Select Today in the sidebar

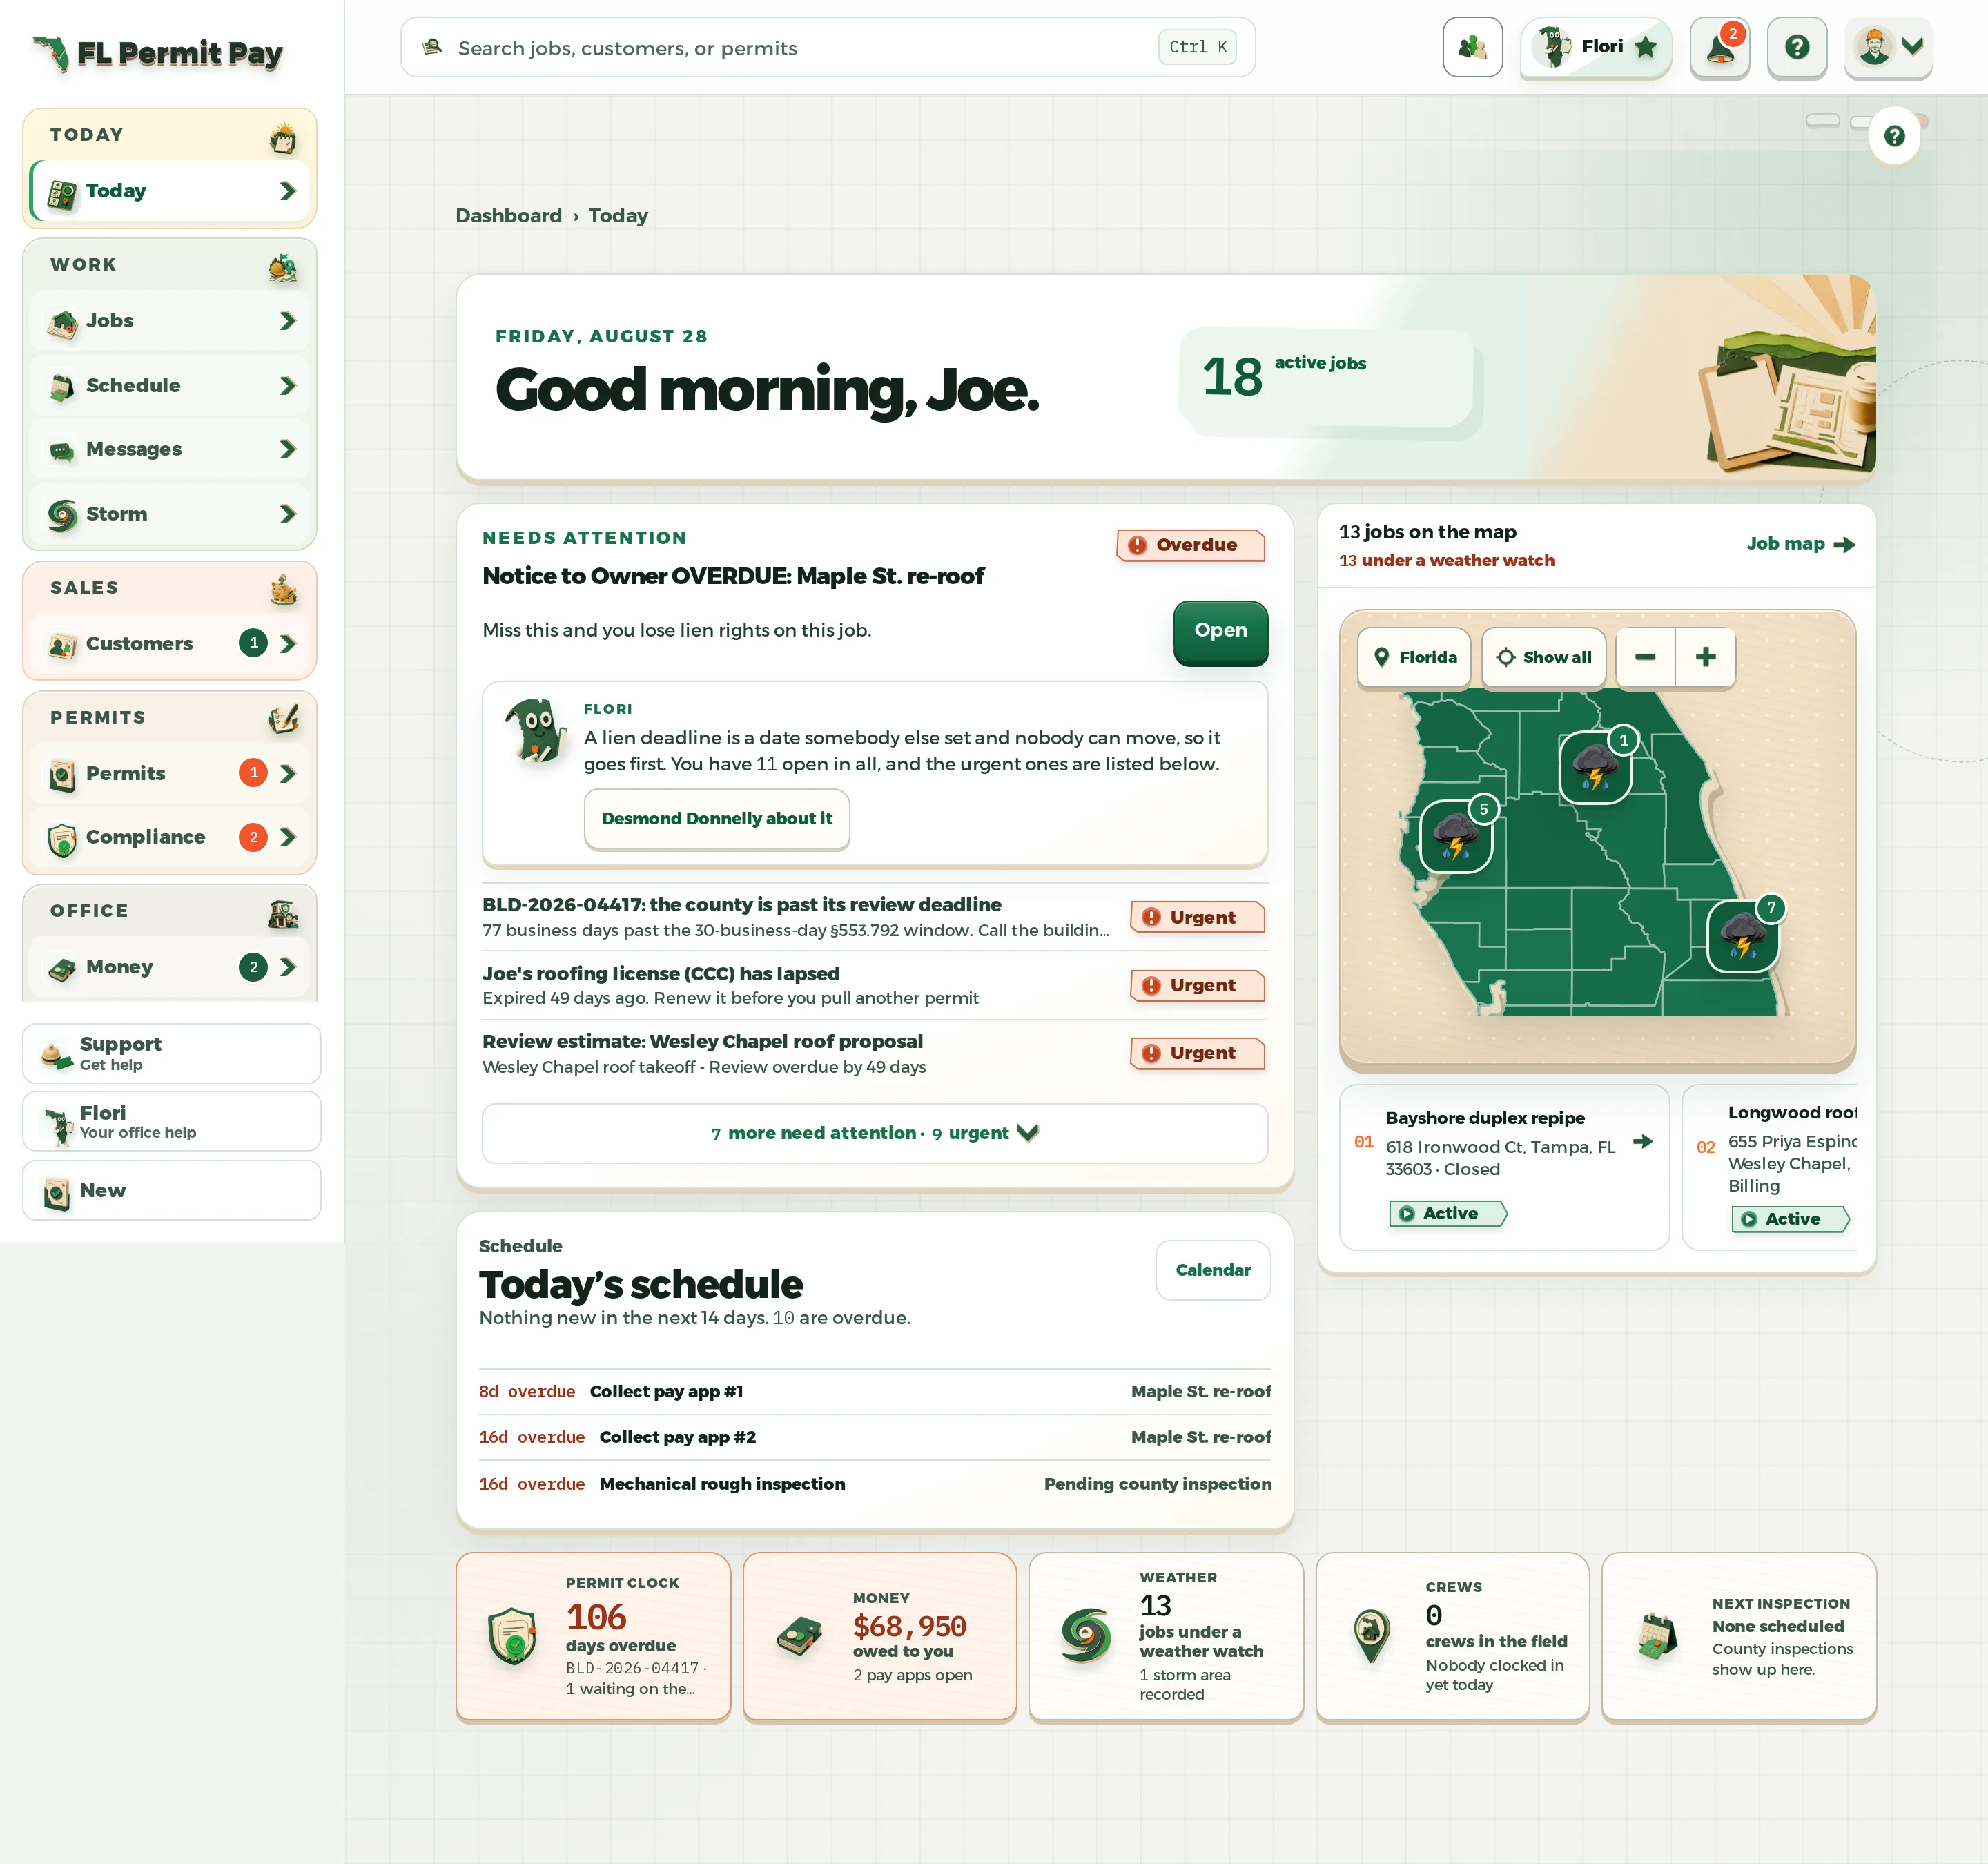point(170,191)
